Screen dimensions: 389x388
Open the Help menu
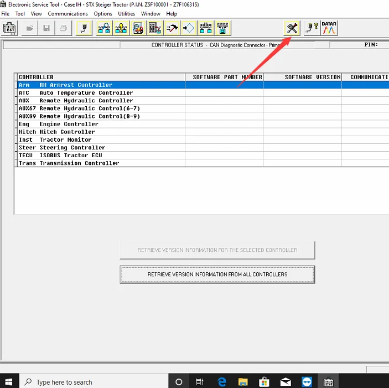[172, 14]
